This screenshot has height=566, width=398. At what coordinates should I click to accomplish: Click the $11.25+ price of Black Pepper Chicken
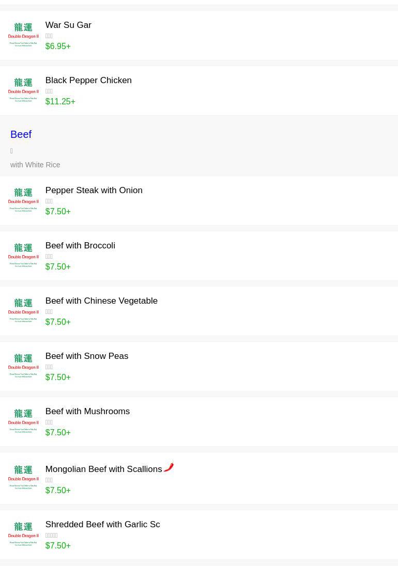(60, 102)
